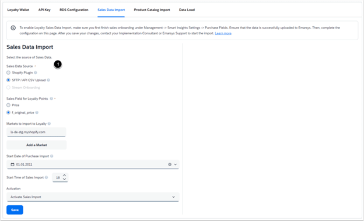Go to Product Catalog Import tab
This screenshot has height=221, width=364.
pos(152,10)
